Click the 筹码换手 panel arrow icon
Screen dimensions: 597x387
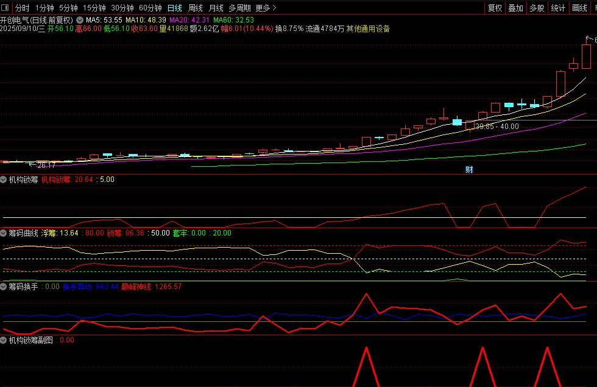pos(4,287)
